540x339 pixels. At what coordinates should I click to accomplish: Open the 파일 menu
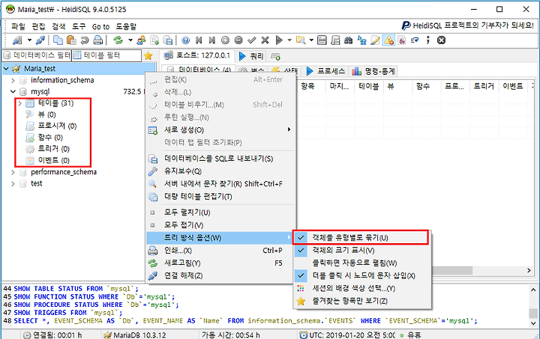(x=18, y=26)
